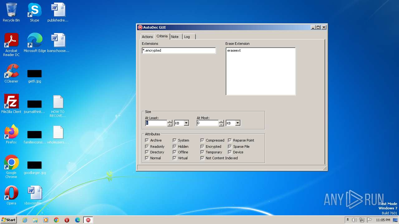This screenshot has height=224, width=399.
Task: Select the Criteria tab
Action: click(162, 36)
